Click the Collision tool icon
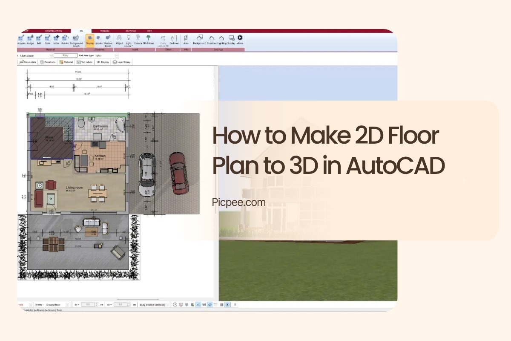Screen dimensions: 511x341 click(174, 39)
